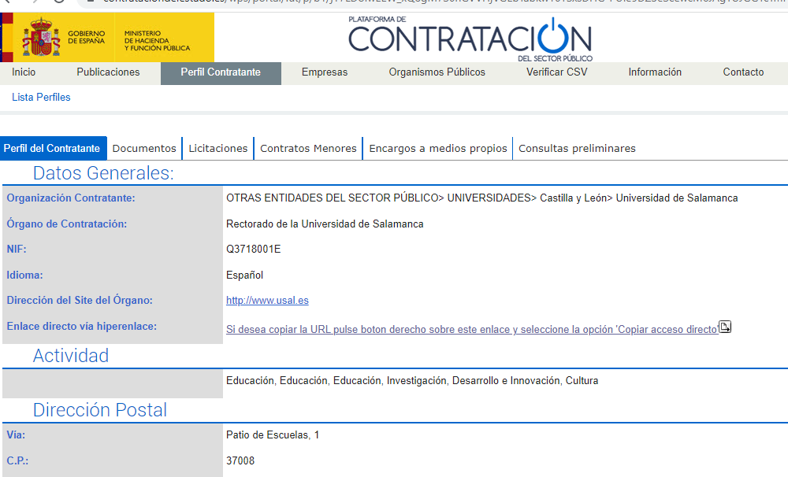Image resolution: width=788 pixels, height=477 pixels.
Task: Click the 'Organización Contratante:' label
Action: (71, 198)
